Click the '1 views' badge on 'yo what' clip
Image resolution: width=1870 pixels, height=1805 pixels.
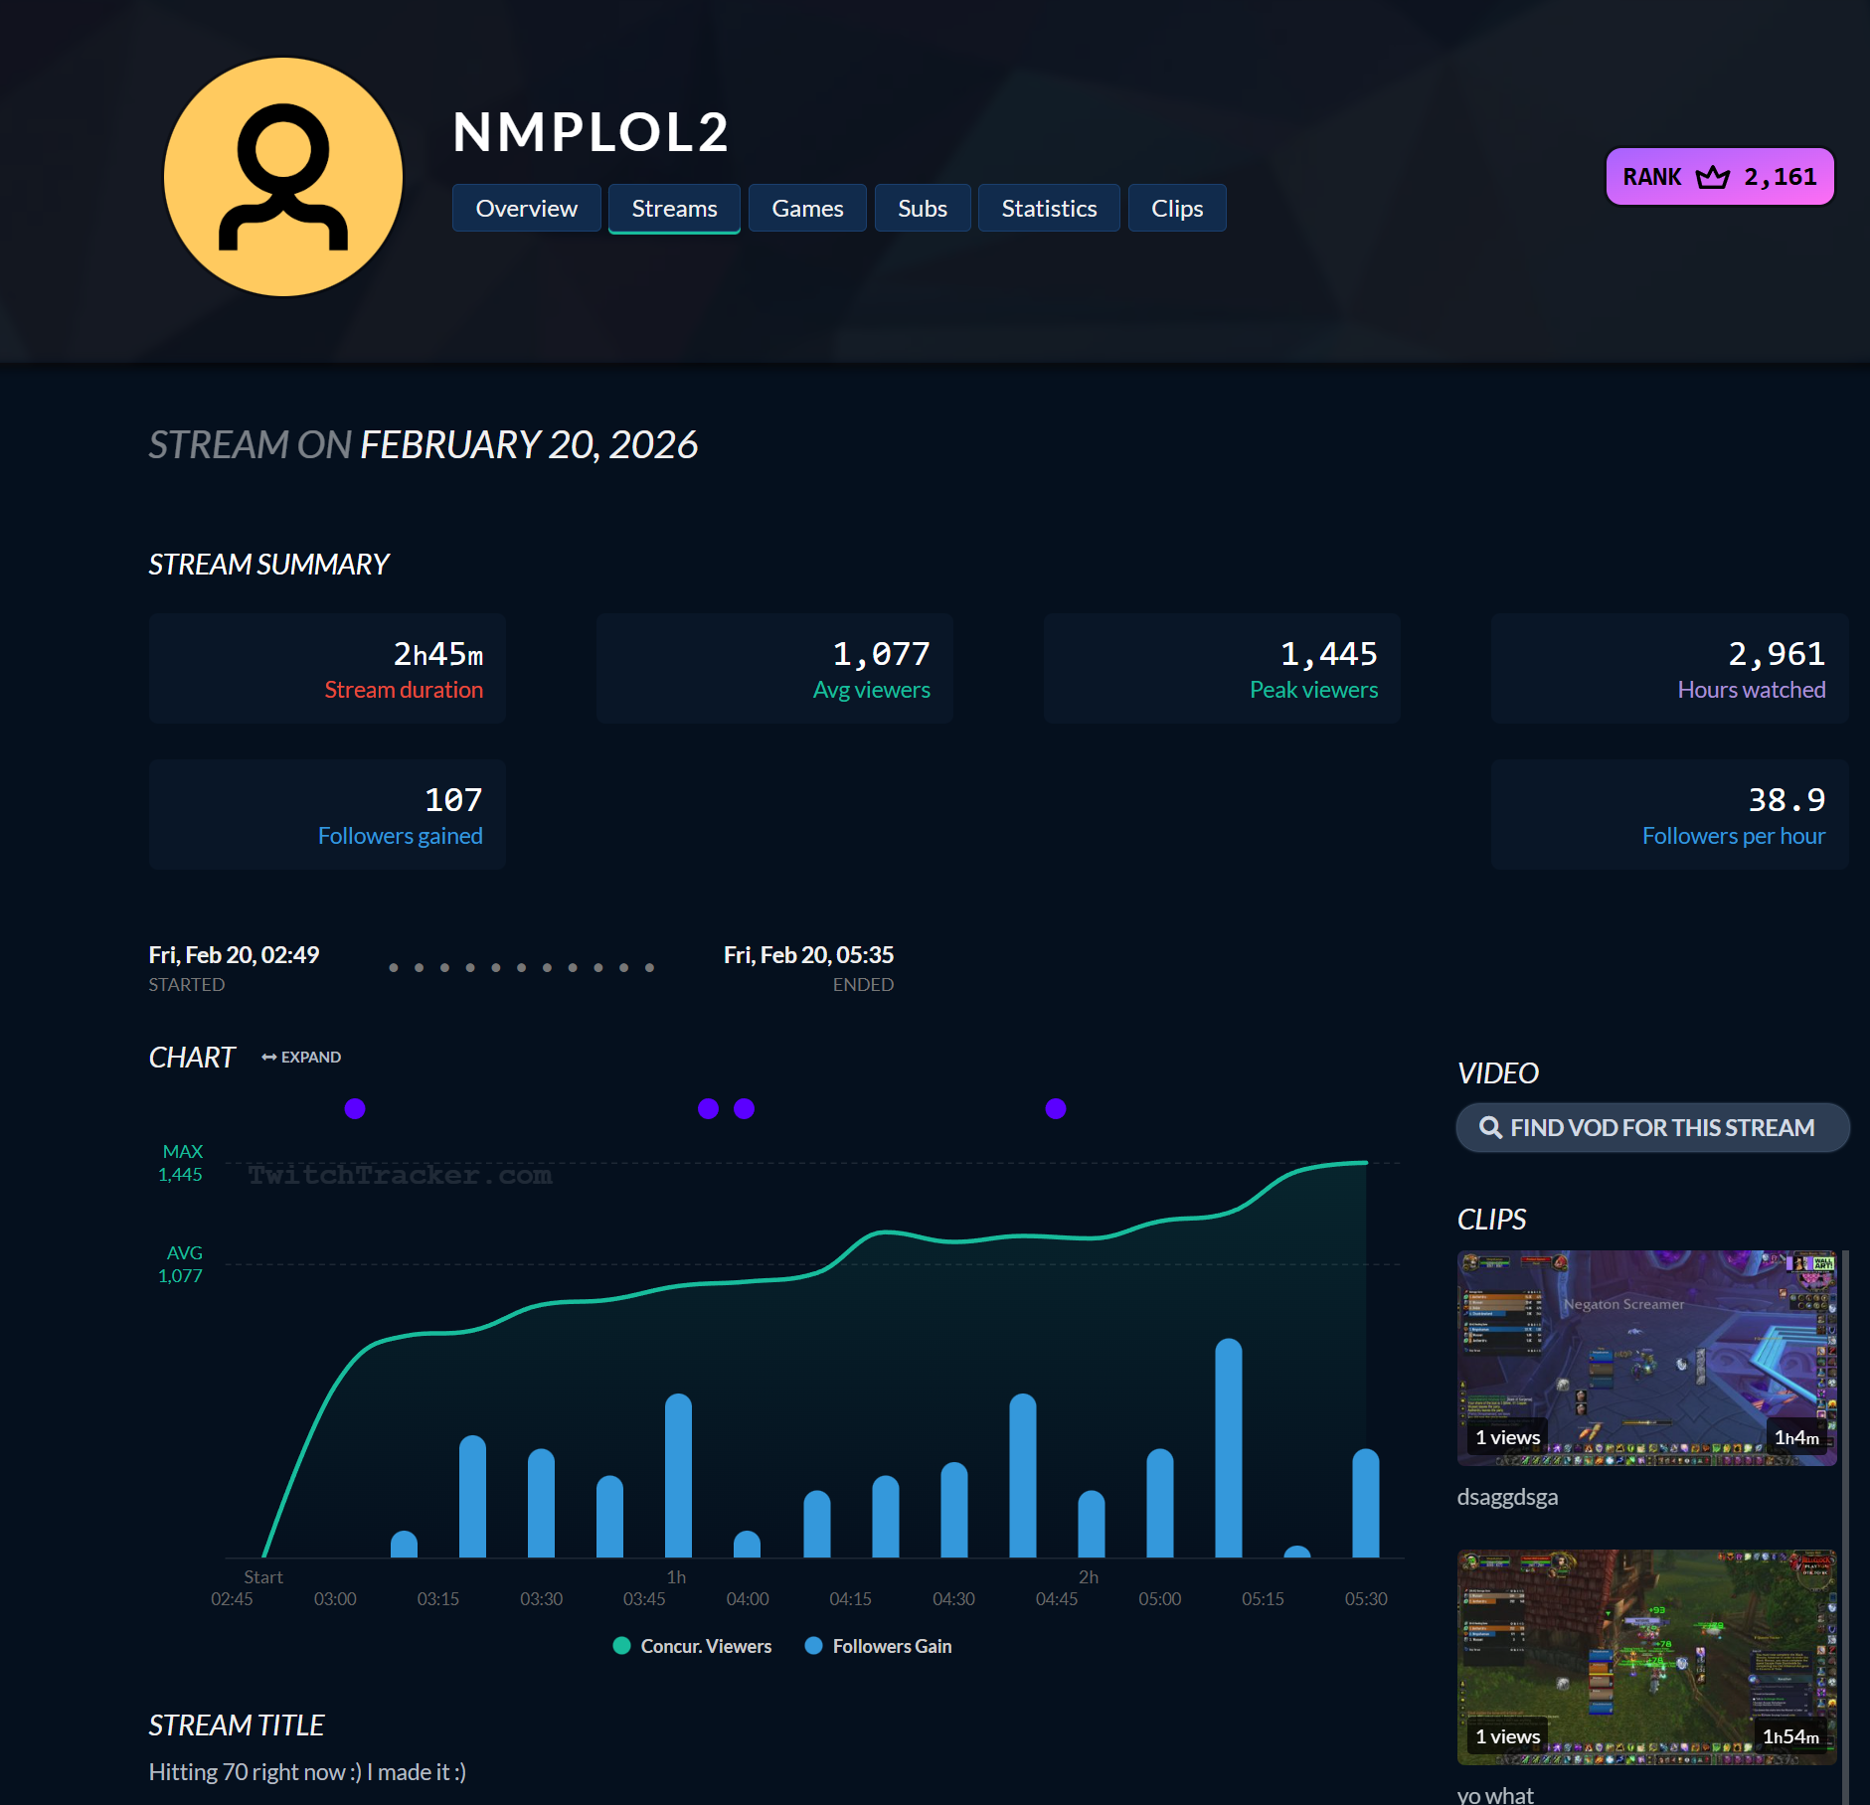[x=1507, y=1736]
